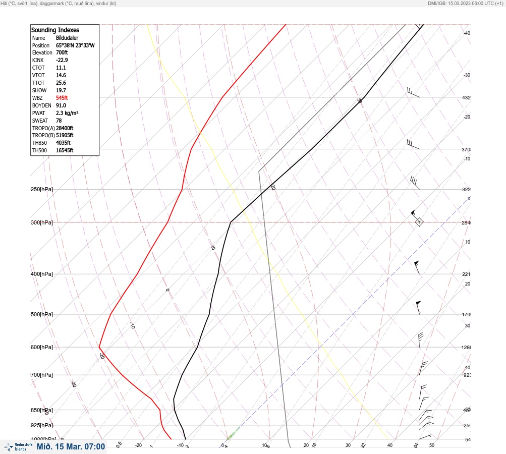Image resolution: width=506 pixels, height=454 pixels.
Task: Click the "DMI/IGB: 15.03.2023 06:00 UTC" header text
Action: (461, 3)
